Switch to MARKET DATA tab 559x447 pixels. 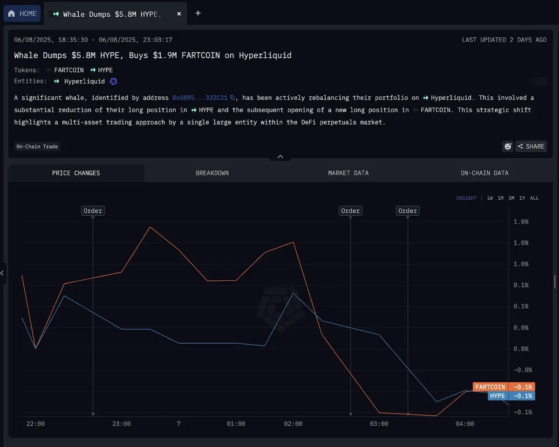tap(348, 173)
